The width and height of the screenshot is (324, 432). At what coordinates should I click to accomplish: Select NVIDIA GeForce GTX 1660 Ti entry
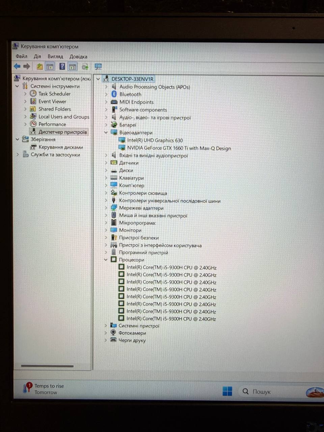coord(179,148)
